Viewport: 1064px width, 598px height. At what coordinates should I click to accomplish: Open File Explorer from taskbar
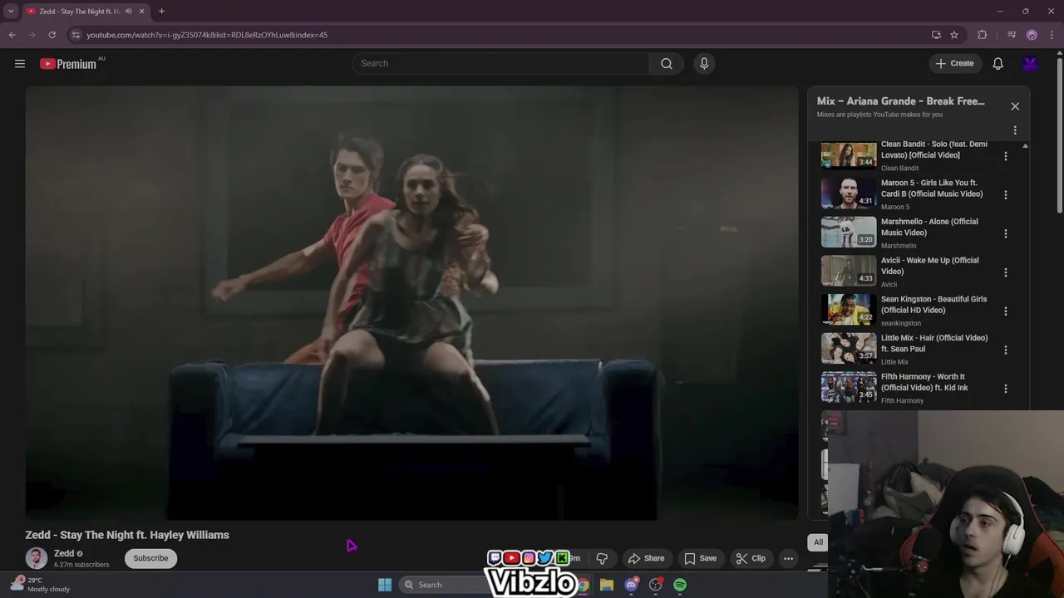(x=607, y=585)
